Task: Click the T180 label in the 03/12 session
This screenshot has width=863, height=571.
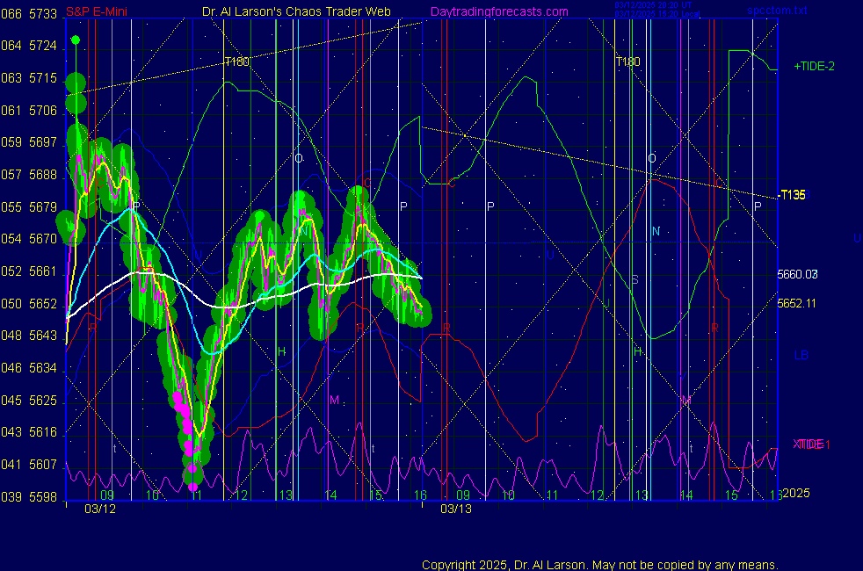Action: [x=237, y=61]
